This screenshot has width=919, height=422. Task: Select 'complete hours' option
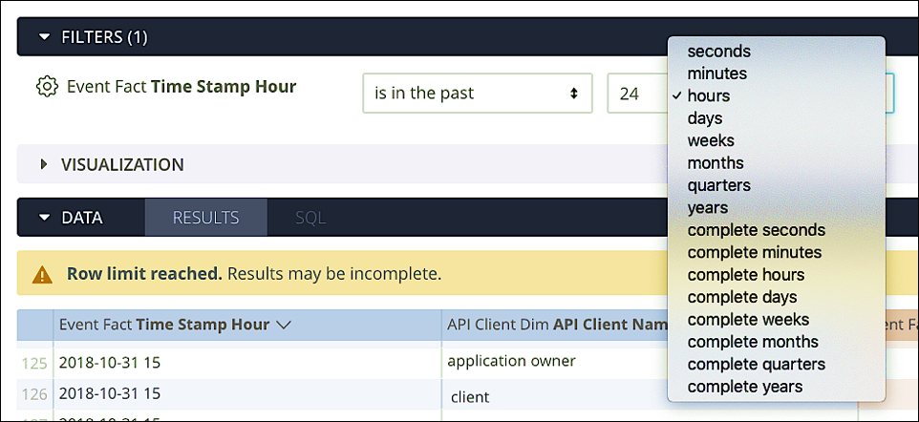(748, 275)
